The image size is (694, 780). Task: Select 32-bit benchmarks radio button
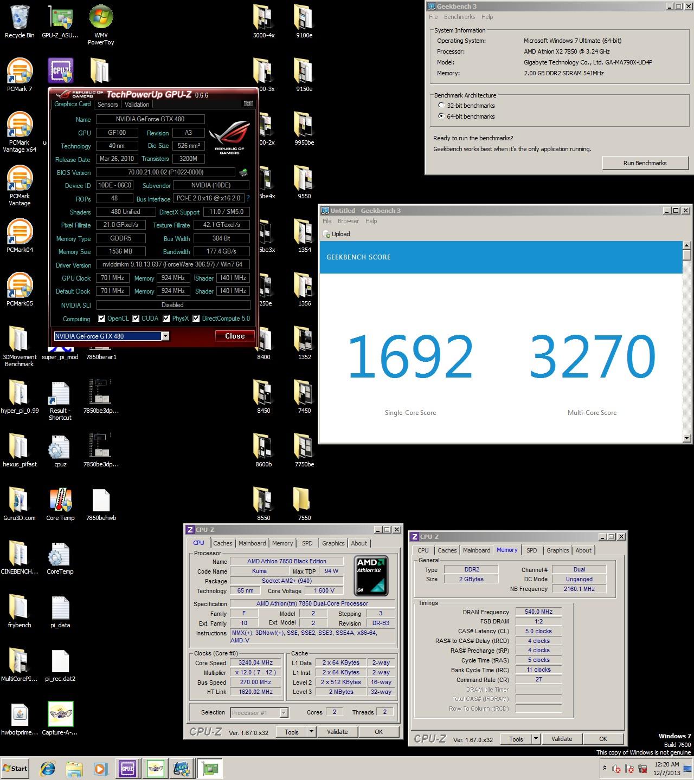coord(441,106)
